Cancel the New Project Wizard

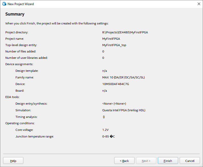(x=190, y=161)
